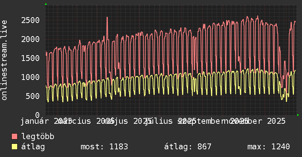
Task: Select the átlag legend label beside yellow swatch
Action: [33, 147]
